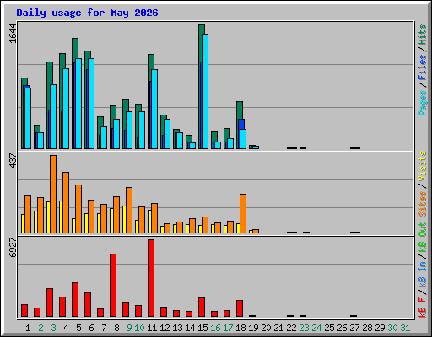The image size is (432, 337).
Task: Select day 28 on the x-axis
Action: tap(367, 328)
